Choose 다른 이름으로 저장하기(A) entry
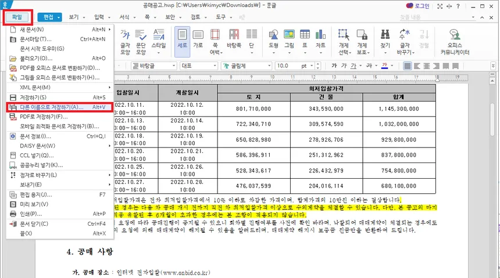 coord(60,107)
